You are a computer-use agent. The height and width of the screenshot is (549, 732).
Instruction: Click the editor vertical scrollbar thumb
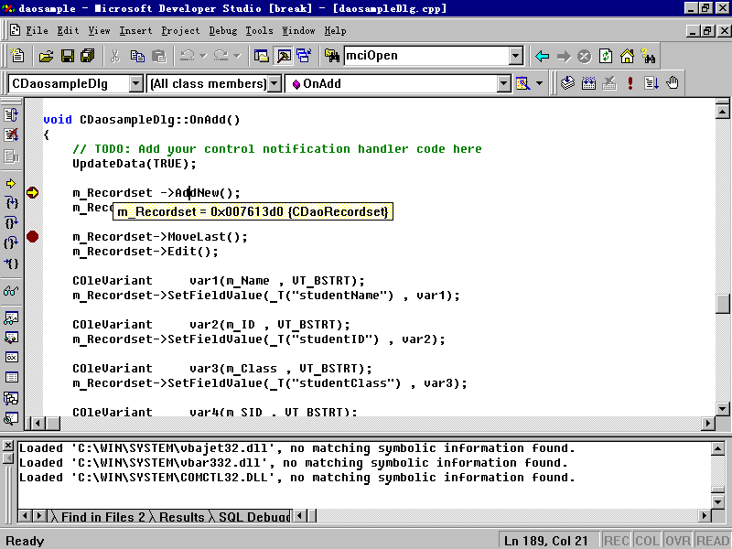(x=722, y=304)
